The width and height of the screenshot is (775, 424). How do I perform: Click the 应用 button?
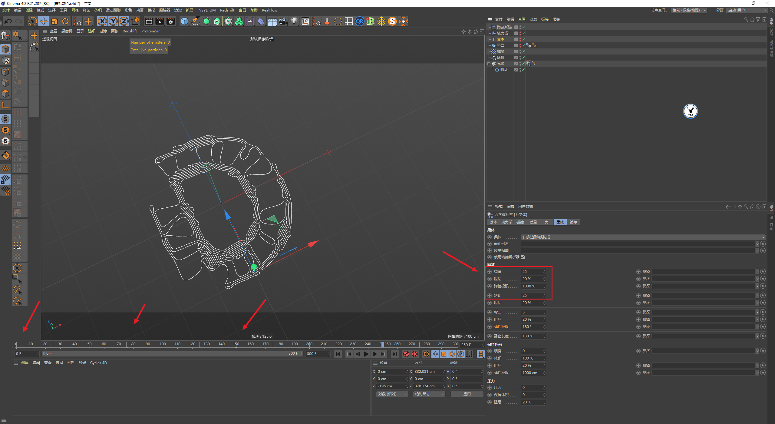pyautogui.click(x=467, y=394)
